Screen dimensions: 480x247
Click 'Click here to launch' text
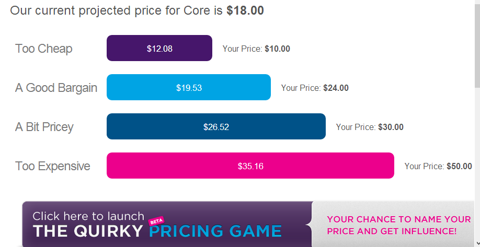[88, 216]
